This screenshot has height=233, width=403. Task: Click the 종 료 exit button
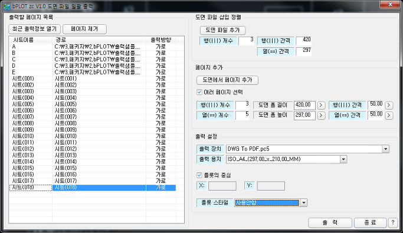(370, 222)
